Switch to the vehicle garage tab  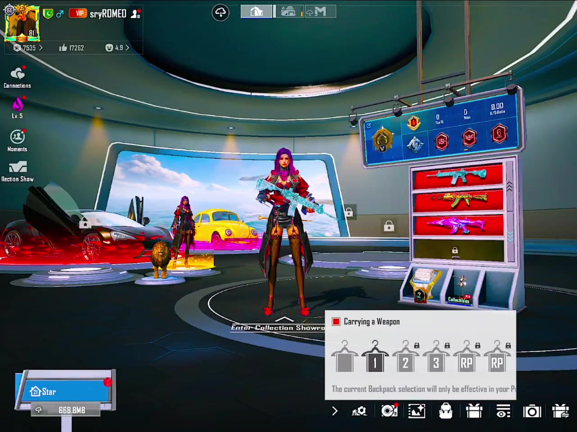pyautogui.click(x=288, y=11)
